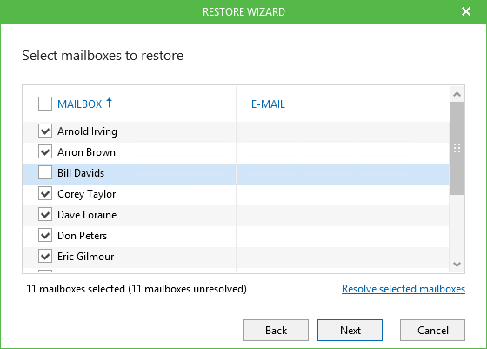The image size is (487, 349).
Task: Click the scrollbar down arrow
Action: [457, 265]
